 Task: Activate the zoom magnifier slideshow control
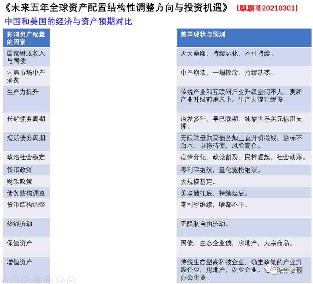(48, 281)
